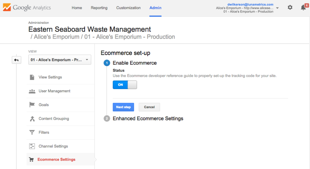
Task: Select the Admin tab
Action: pos(155,8)
